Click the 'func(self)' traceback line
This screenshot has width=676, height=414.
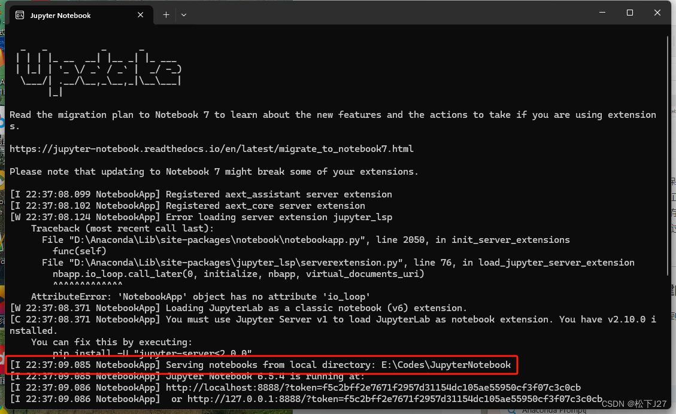(79, 251)
